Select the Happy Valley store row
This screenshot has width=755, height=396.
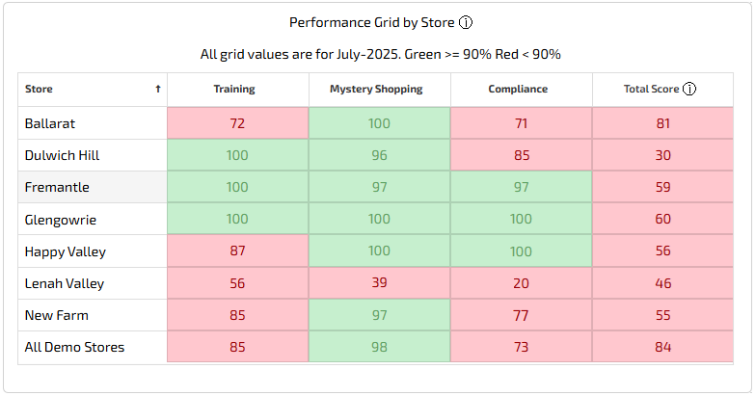(x=65, y=251)
